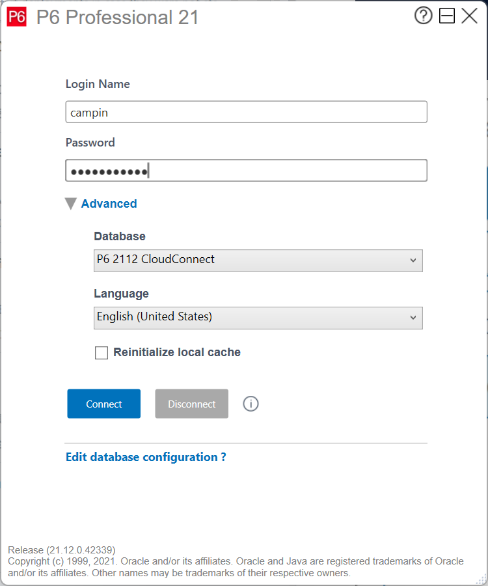
Task: Click the Reinitialize local cache label
Action: pyautogui.click(x=177, y=352)
